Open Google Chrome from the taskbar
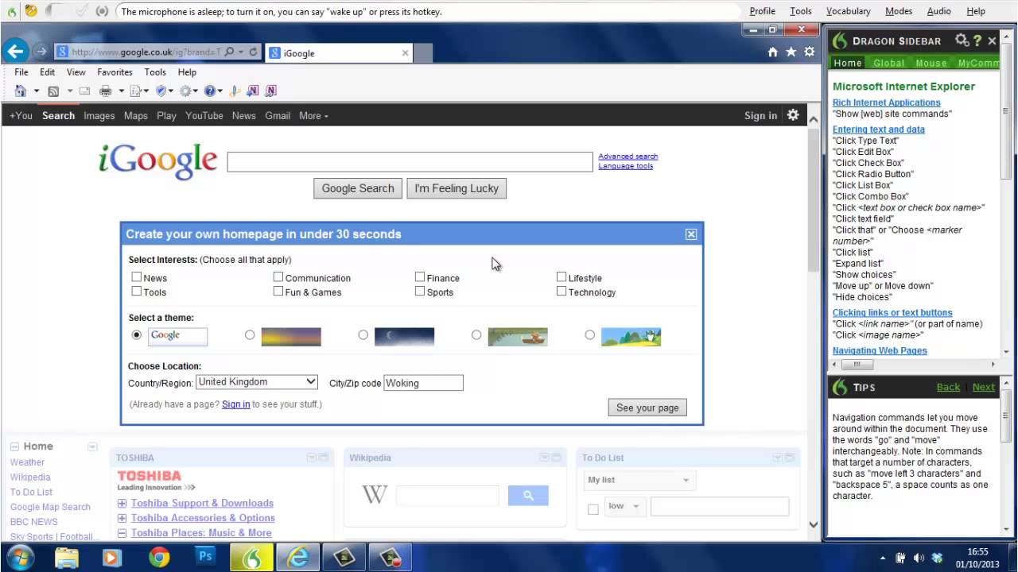The width and height of the screenshot is (1018, 572). pyautogui.click(x=159, y=558)
